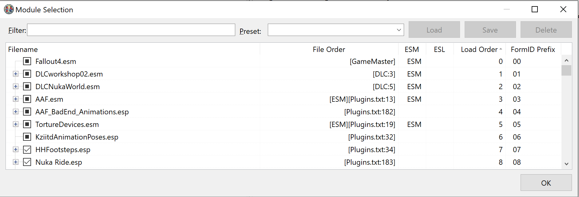Click the OK button
Viewport: 579px width, 197px height.
tap(546, 183)
